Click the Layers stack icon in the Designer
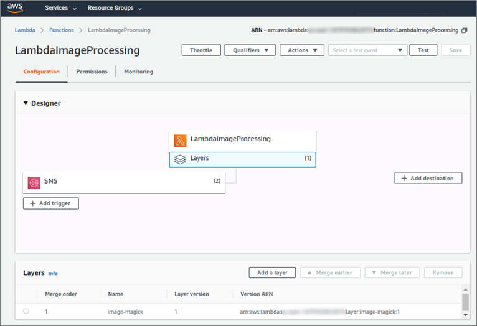This screenshot has width=477, height=326. click(x=180, y=159)
